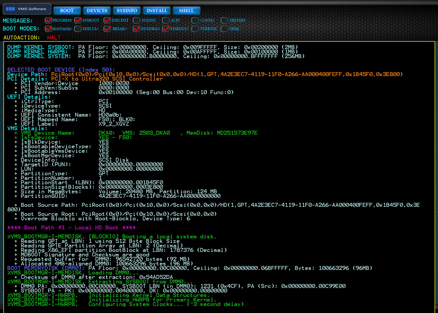
Task: Open the INSTALL tab
Action: [157, 11]
